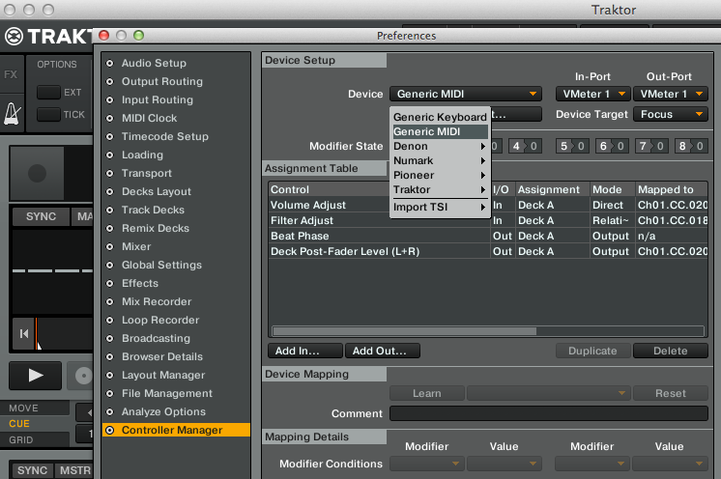Image resolution: width=721 pixels, height=479 pixels.
Task: Click the Add Out... button
Action: tap(383, 351)
